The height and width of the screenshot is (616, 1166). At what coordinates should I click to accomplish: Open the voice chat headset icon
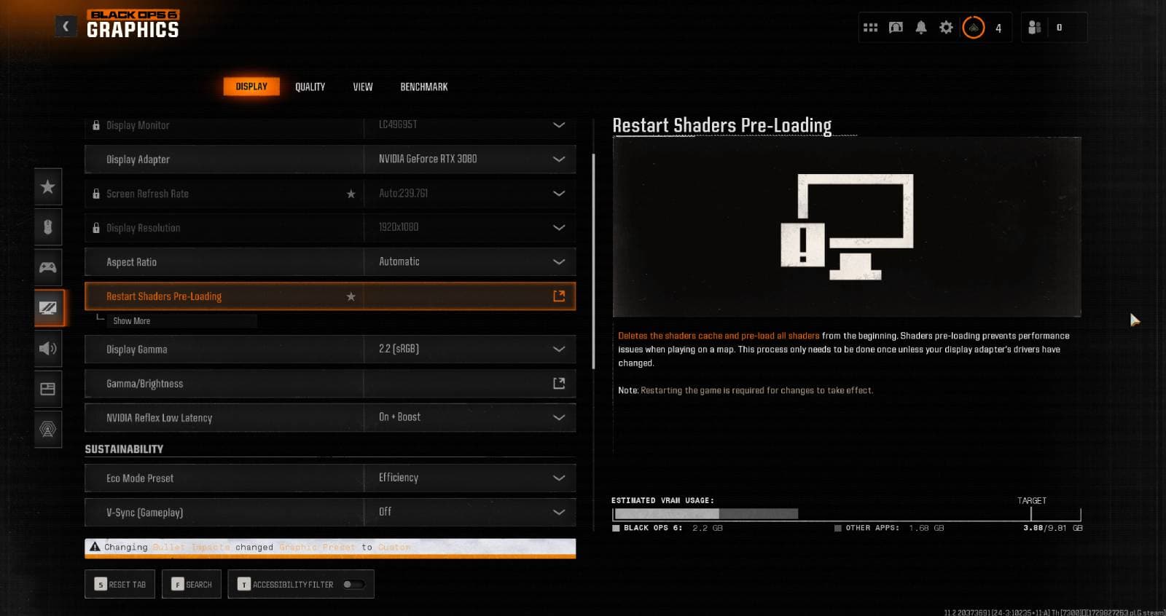click(896, 28)
